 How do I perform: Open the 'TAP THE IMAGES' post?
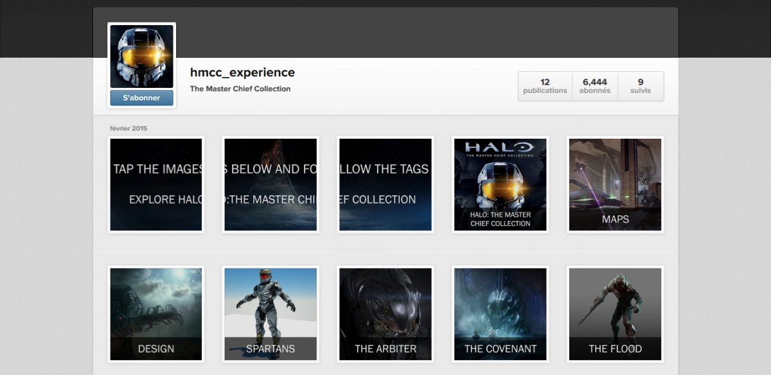click(x=156, y=184)
